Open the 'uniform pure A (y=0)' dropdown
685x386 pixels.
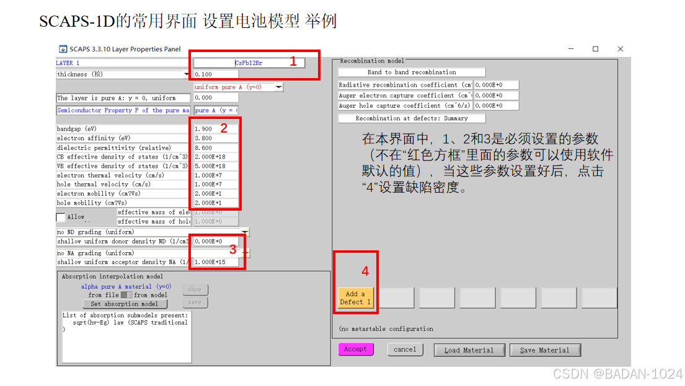pyautogui.click(x=238, y=87)
